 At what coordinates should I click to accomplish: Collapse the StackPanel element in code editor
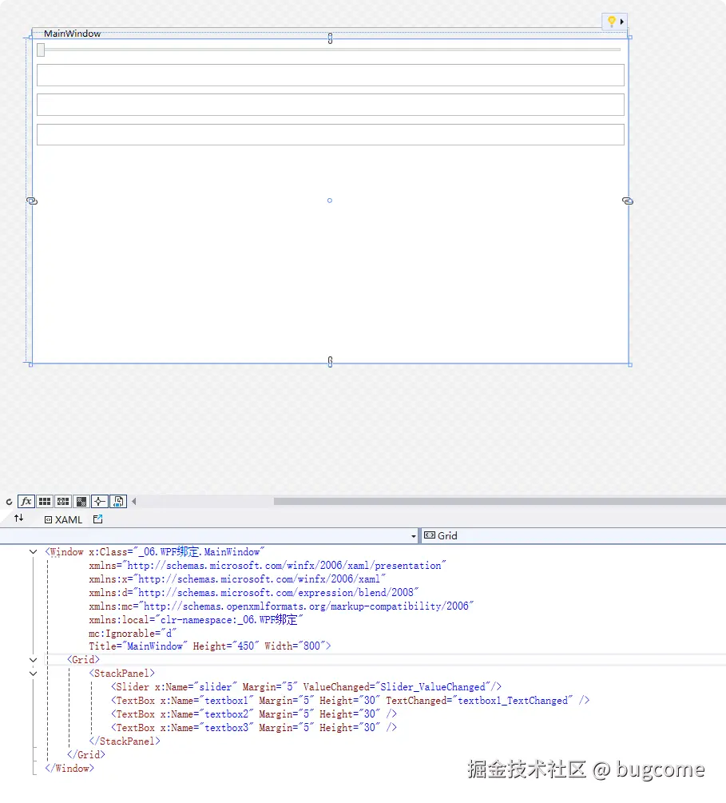tap(34, 674)
